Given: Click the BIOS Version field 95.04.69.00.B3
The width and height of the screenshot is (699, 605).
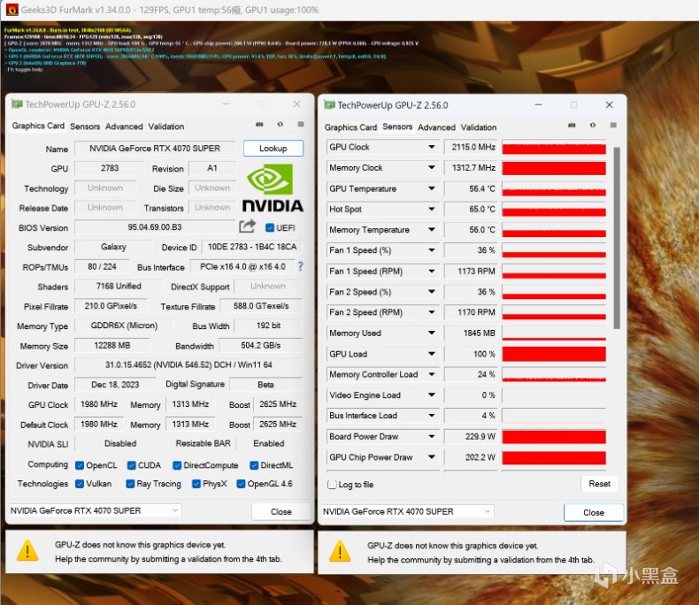Looking at the screenshot, I should click(x=155, y=227).
